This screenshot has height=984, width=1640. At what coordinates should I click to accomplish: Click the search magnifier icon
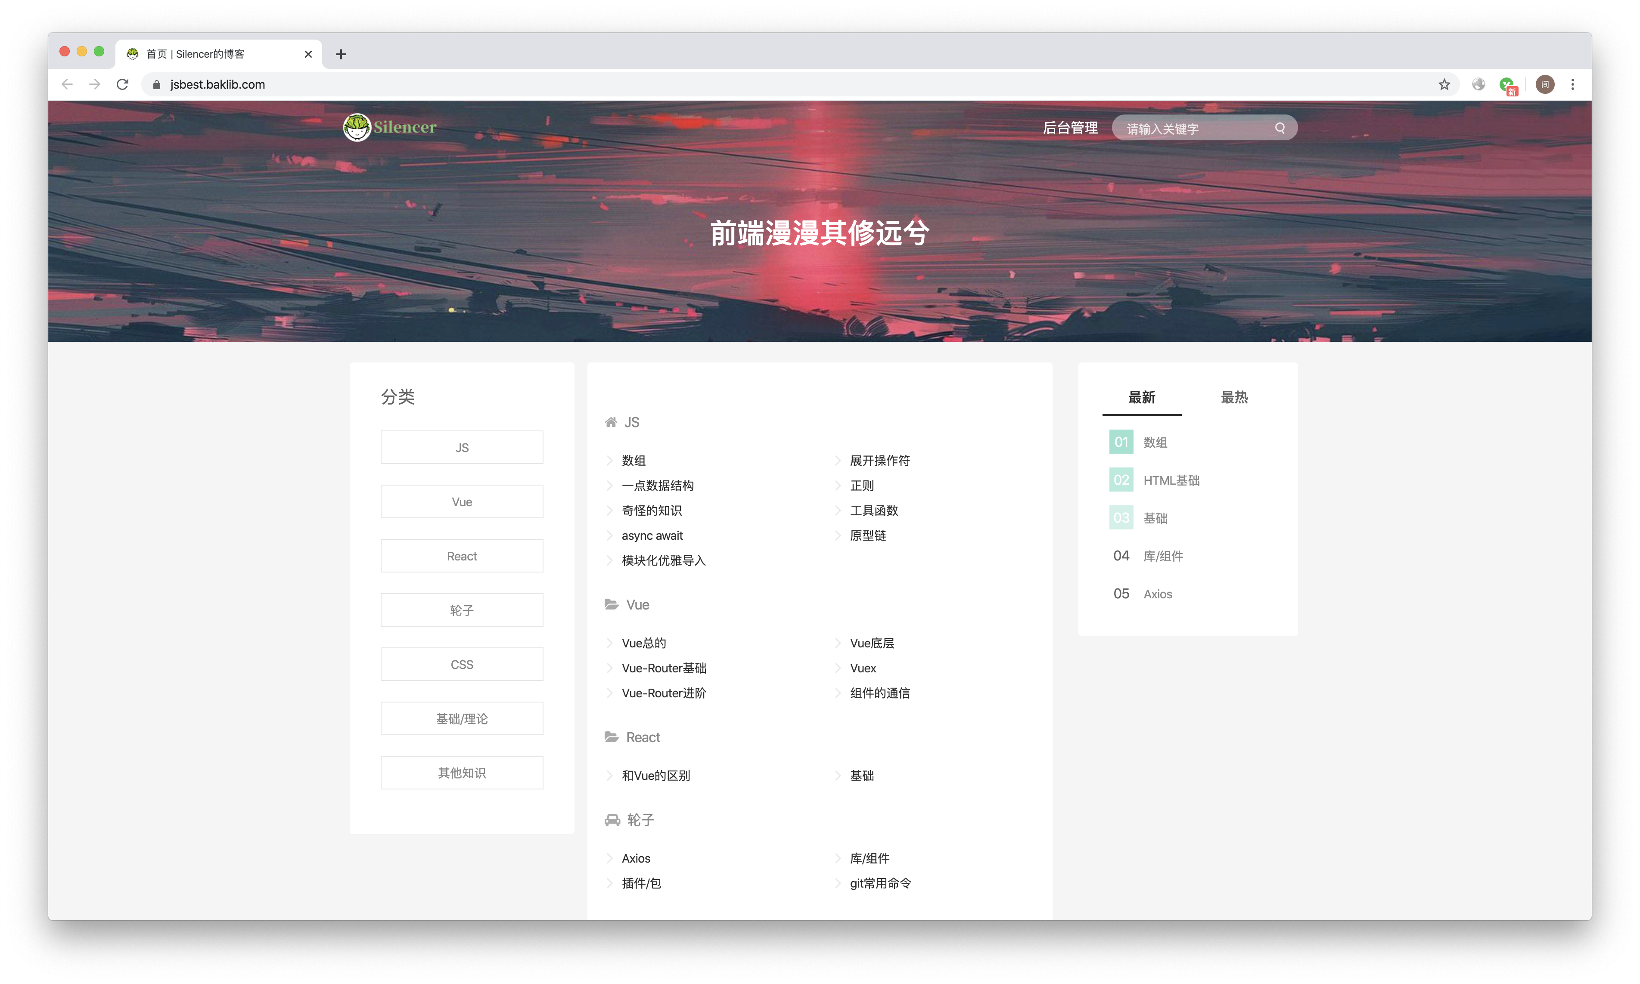tap(1280, 128)
